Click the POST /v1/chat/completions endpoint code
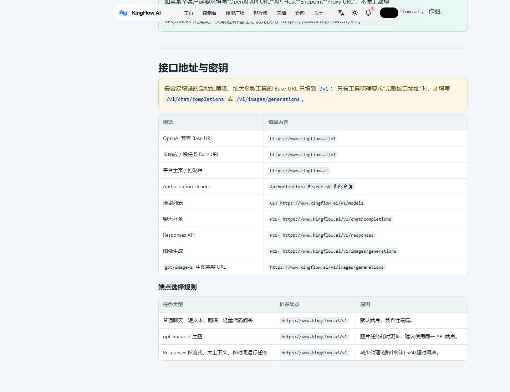 331,219
